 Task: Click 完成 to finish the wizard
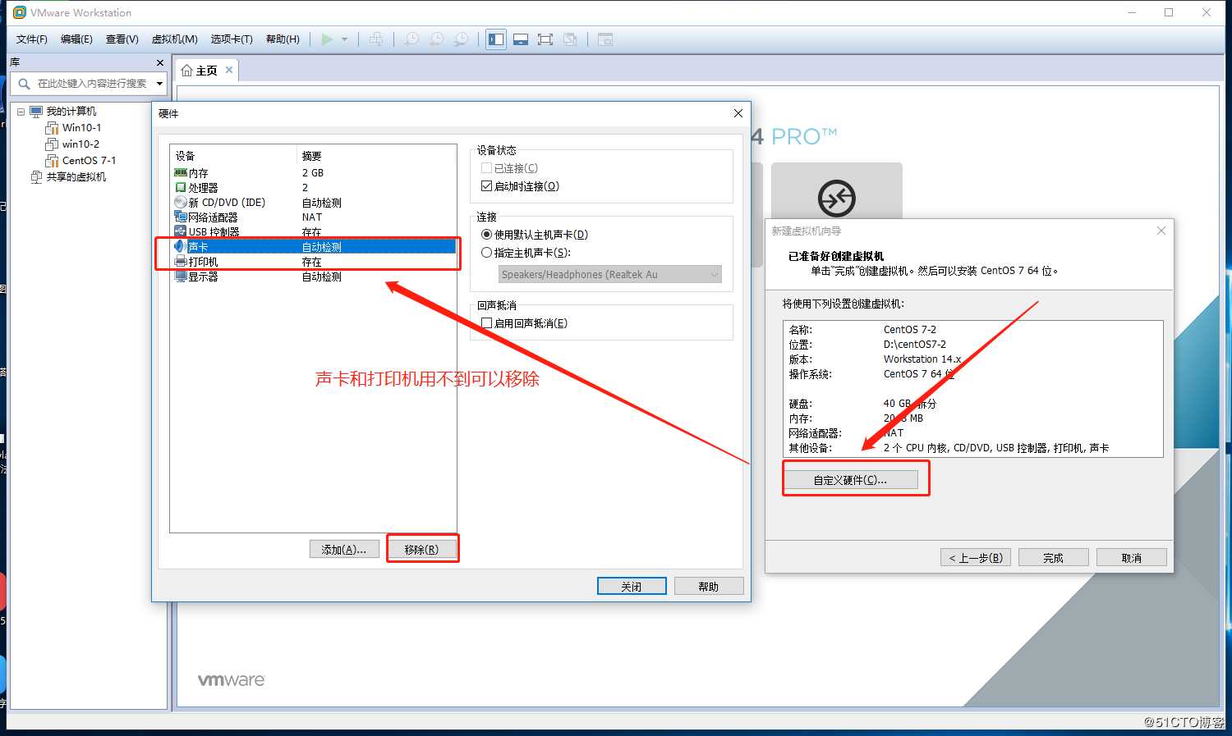click(1054, 558)
